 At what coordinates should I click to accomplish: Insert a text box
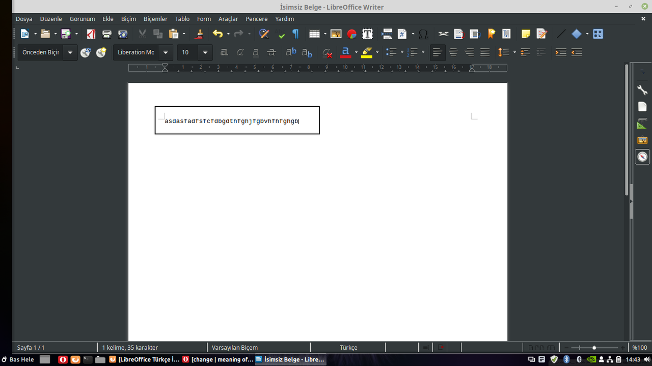click(367, 34)
